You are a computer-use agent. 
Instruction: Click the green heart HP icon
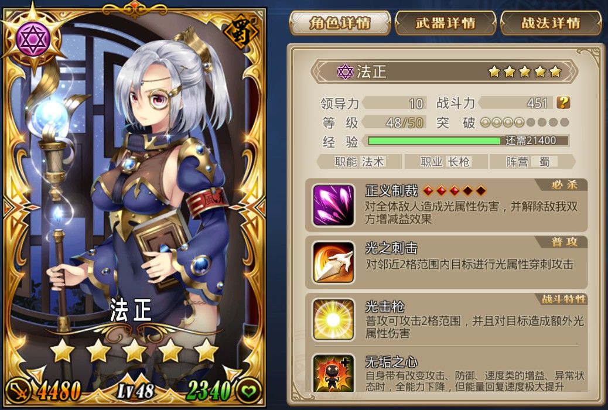(248, 391)
